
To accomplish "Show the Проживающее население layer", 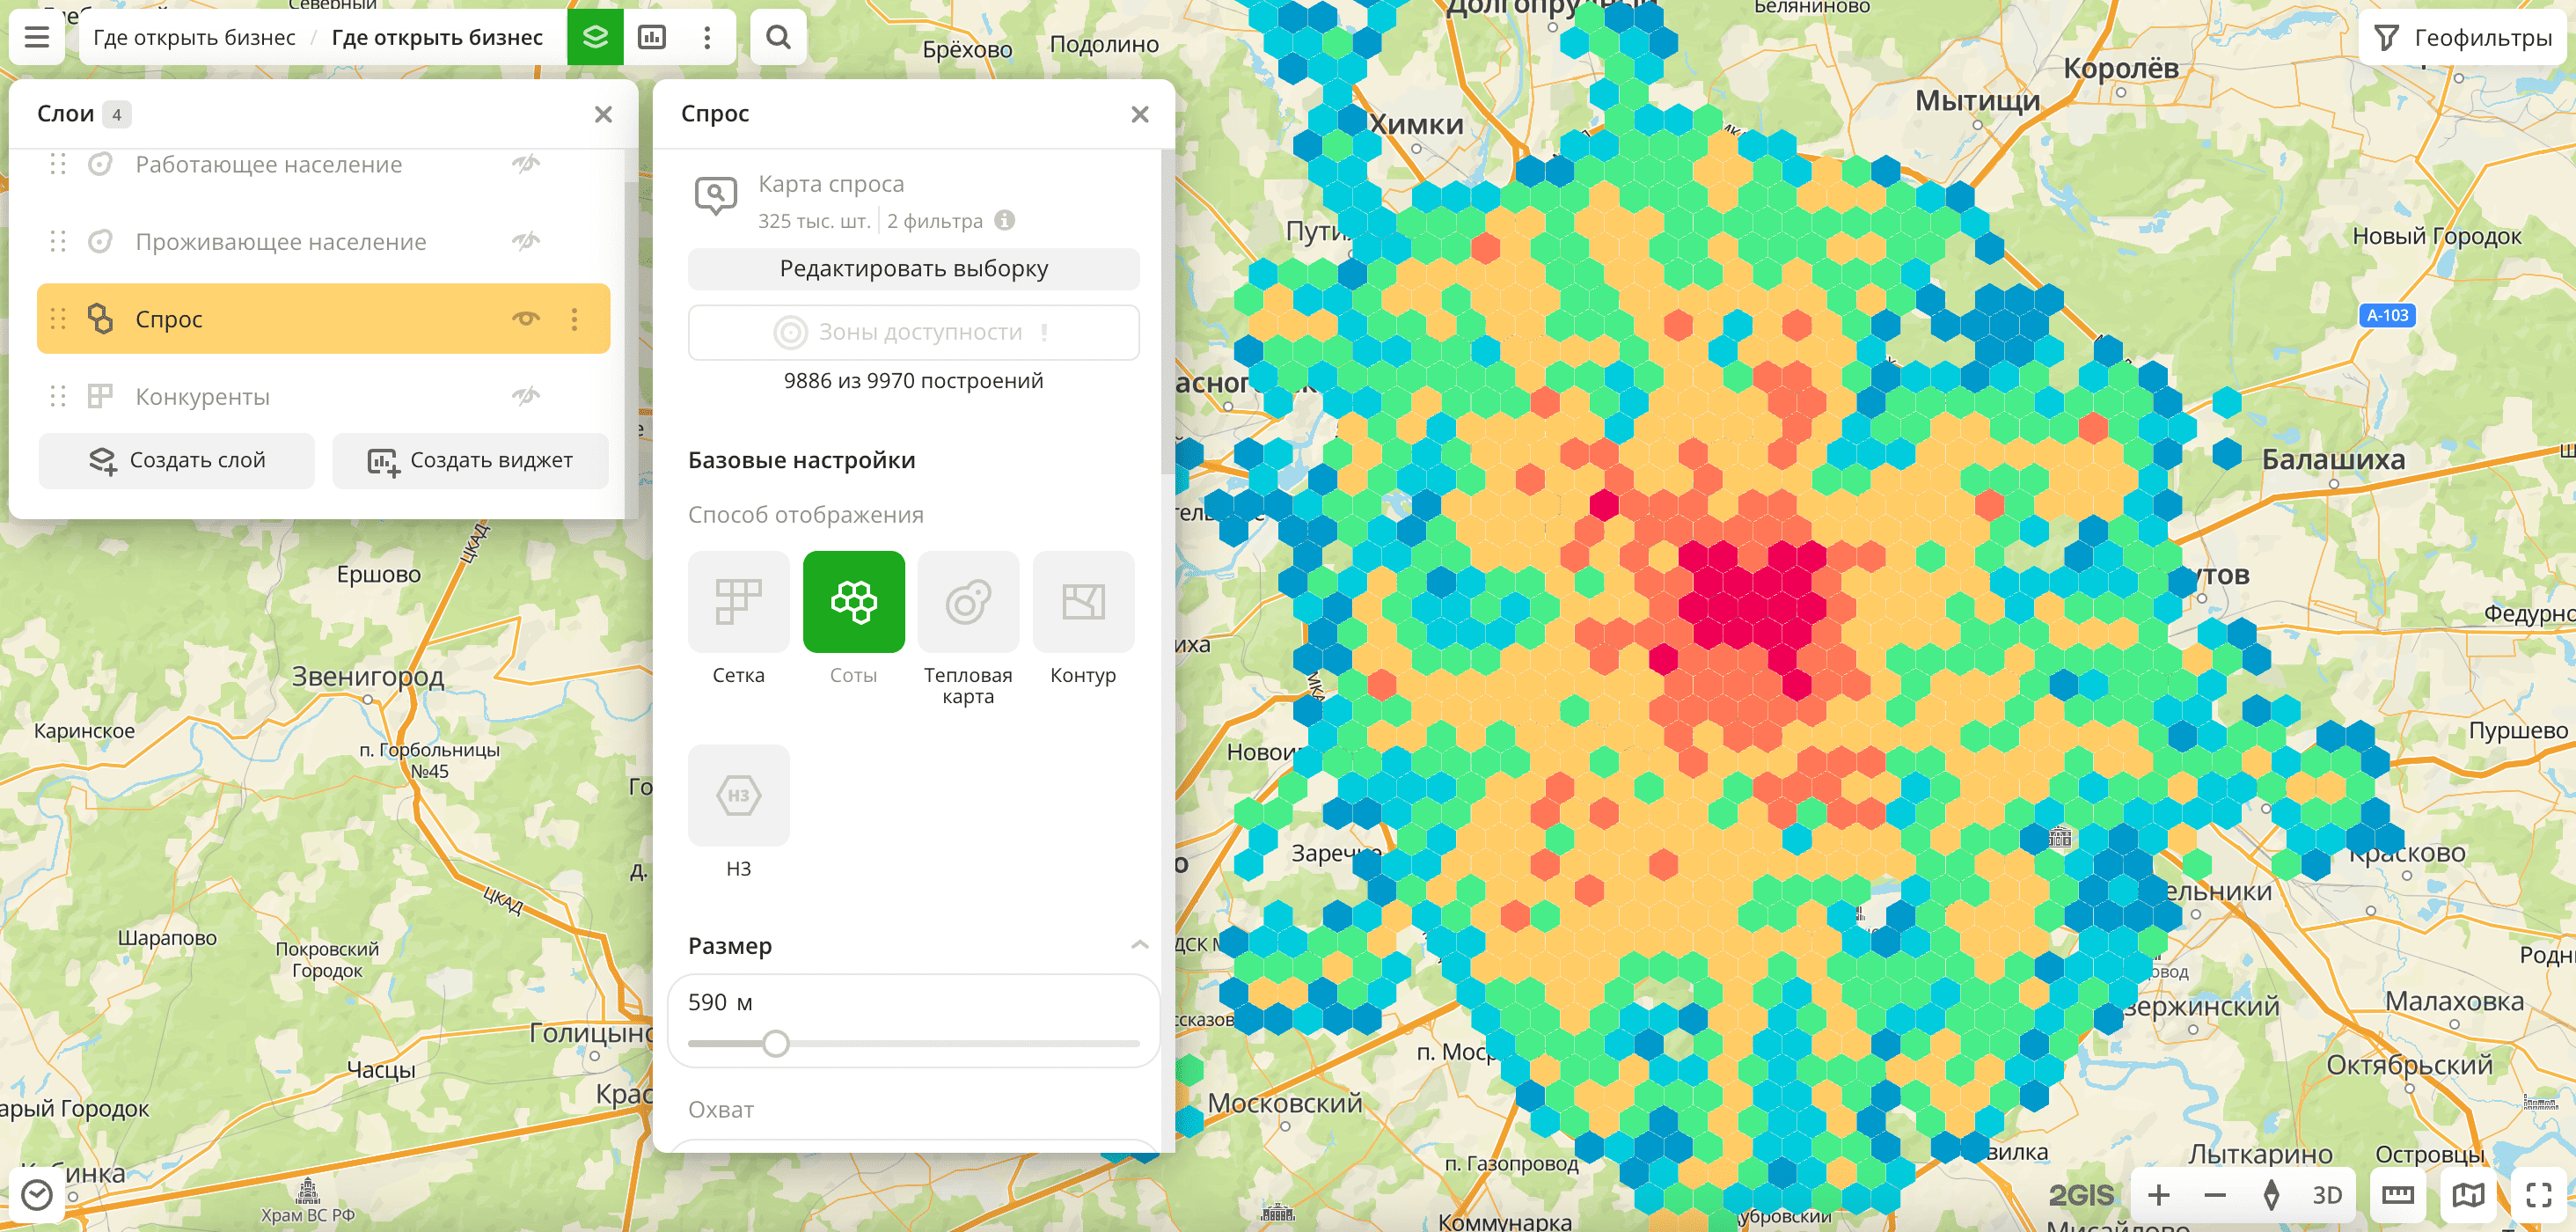I will pos(526,241).
